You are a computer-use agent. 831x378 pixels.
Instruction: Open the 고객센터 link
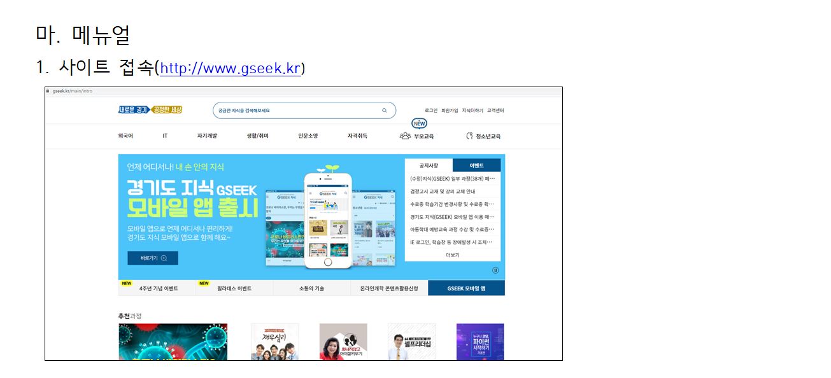[x=495, y=111]
